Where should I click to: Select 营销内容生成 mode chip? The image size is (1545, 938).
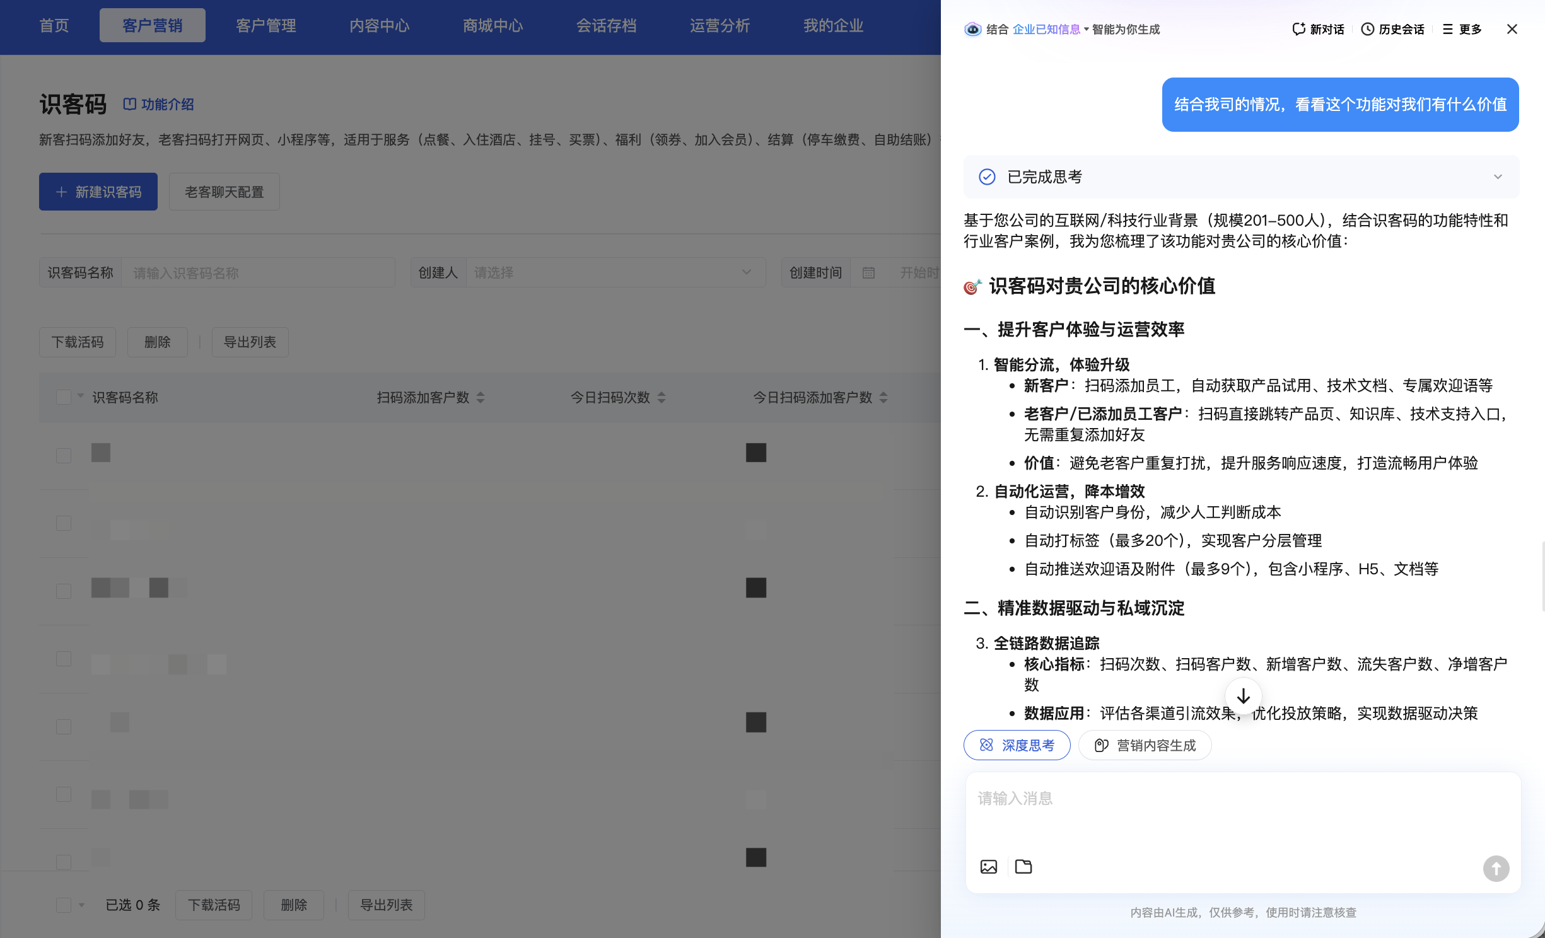pyautogui.click(x=1145, y=746)
